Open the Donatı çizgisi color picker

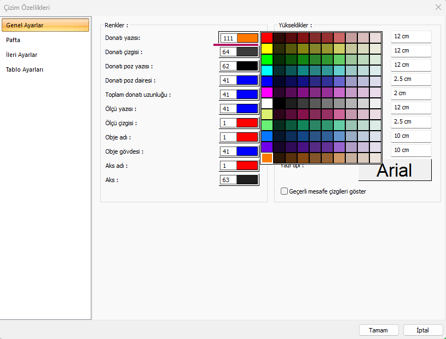(239, 52)
